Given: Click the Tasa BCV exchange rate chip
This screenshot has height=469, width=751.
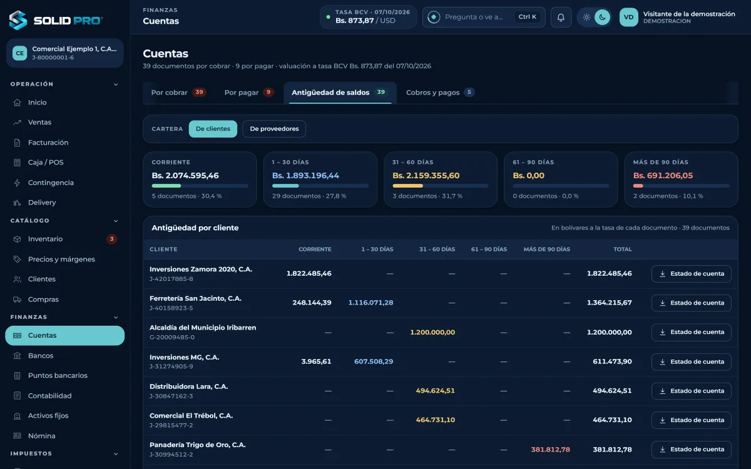Looking at the screenshot, I should pos(369,18).
